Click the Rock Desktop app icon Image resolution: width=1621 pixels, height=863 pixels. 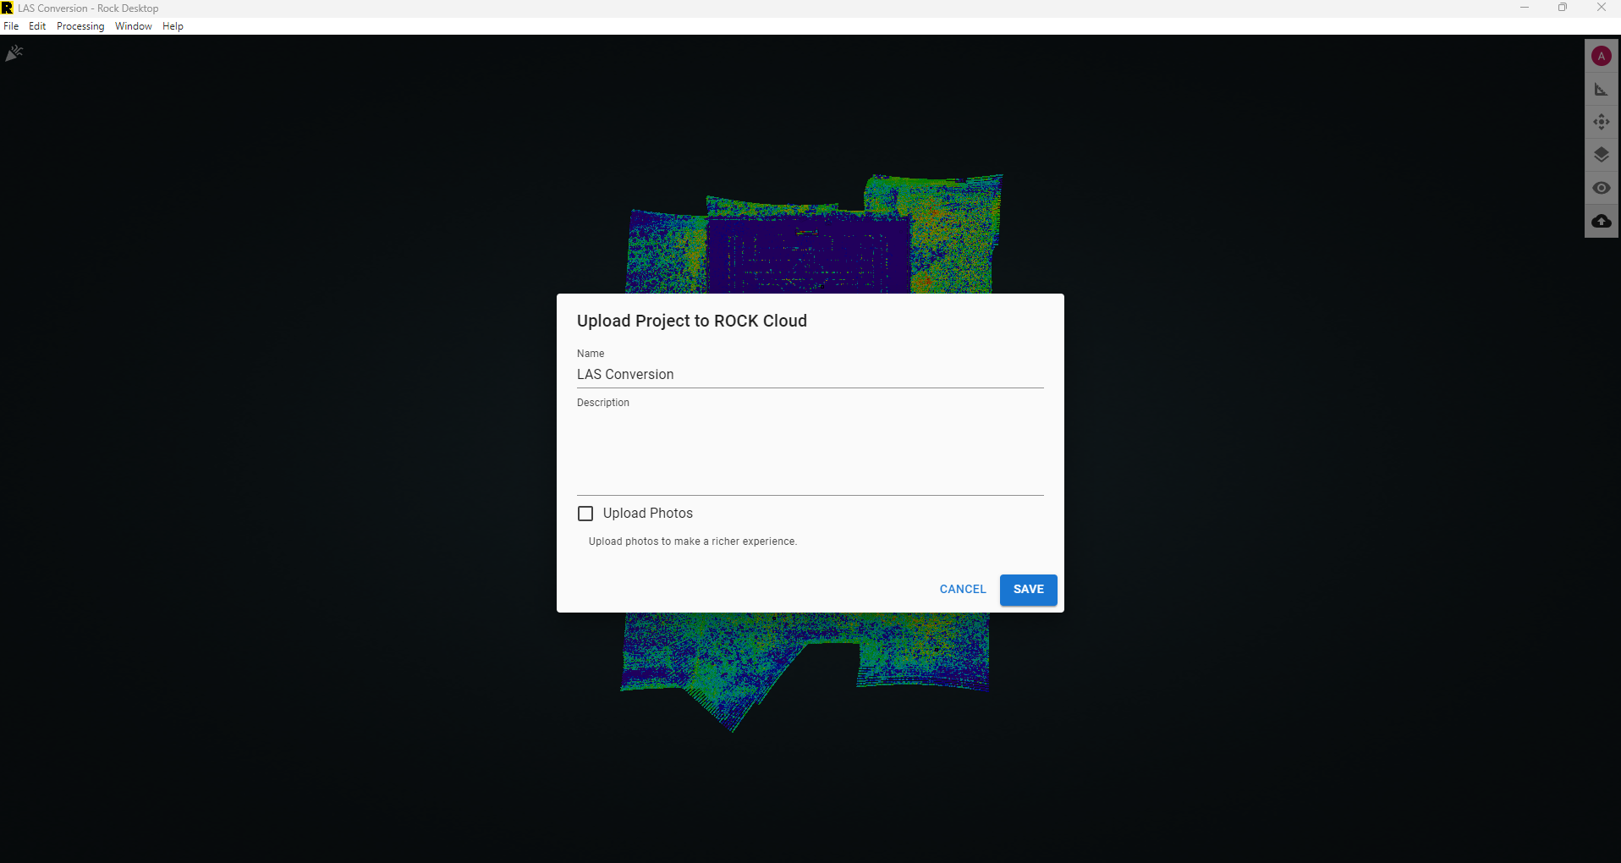[x=8, y=8]
